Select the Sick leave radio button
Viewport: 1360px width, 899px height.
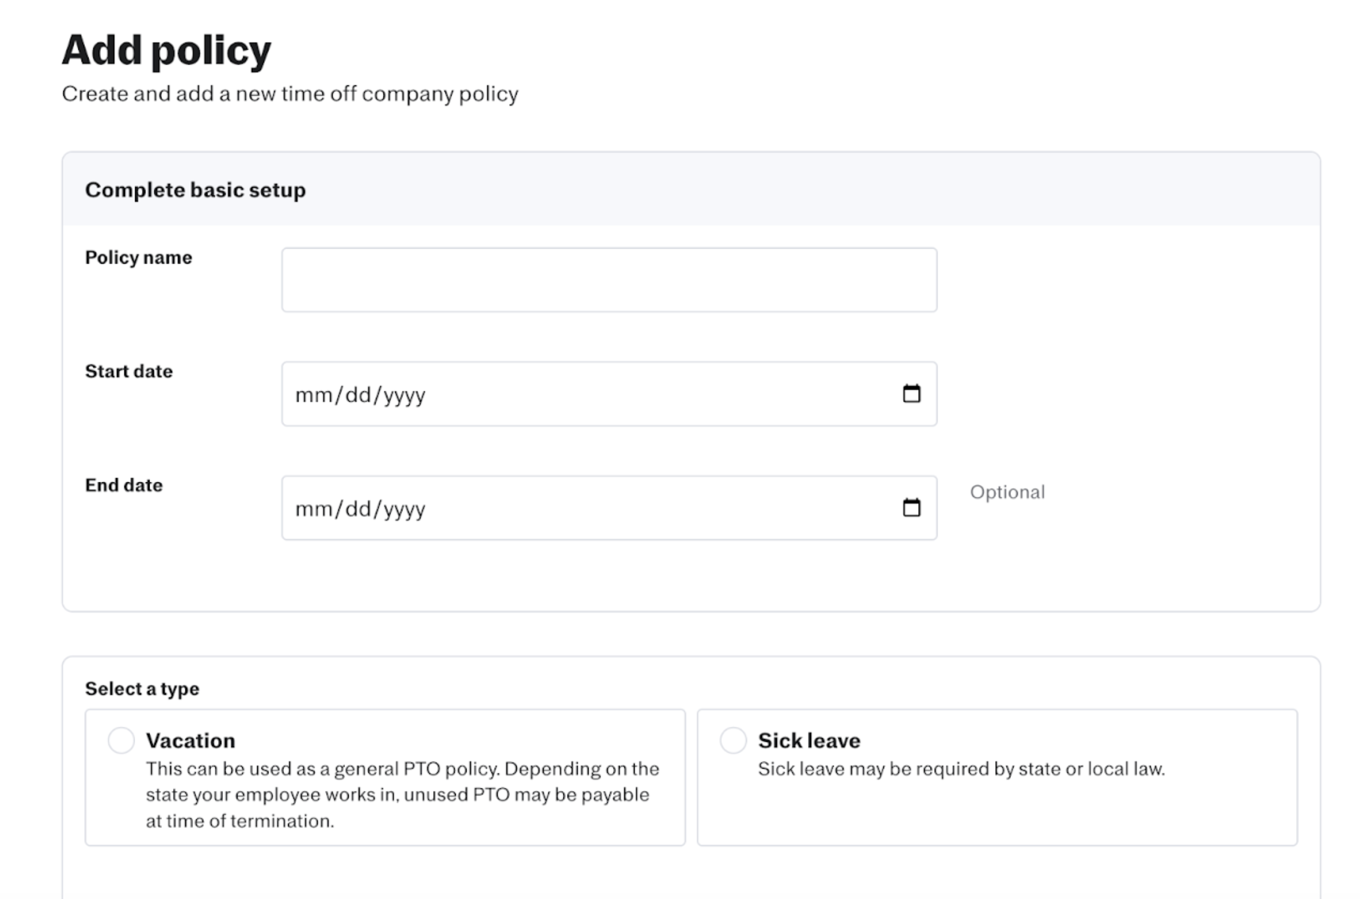click(x=733, y=740)
